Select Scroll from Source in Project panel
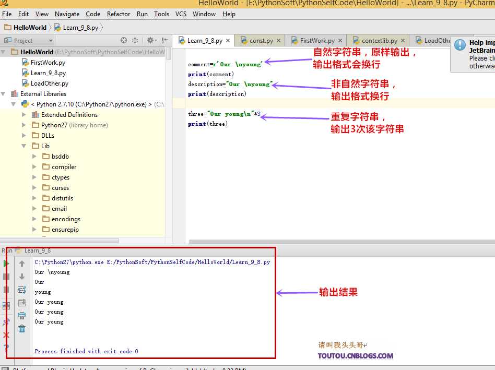 [124, 40]
